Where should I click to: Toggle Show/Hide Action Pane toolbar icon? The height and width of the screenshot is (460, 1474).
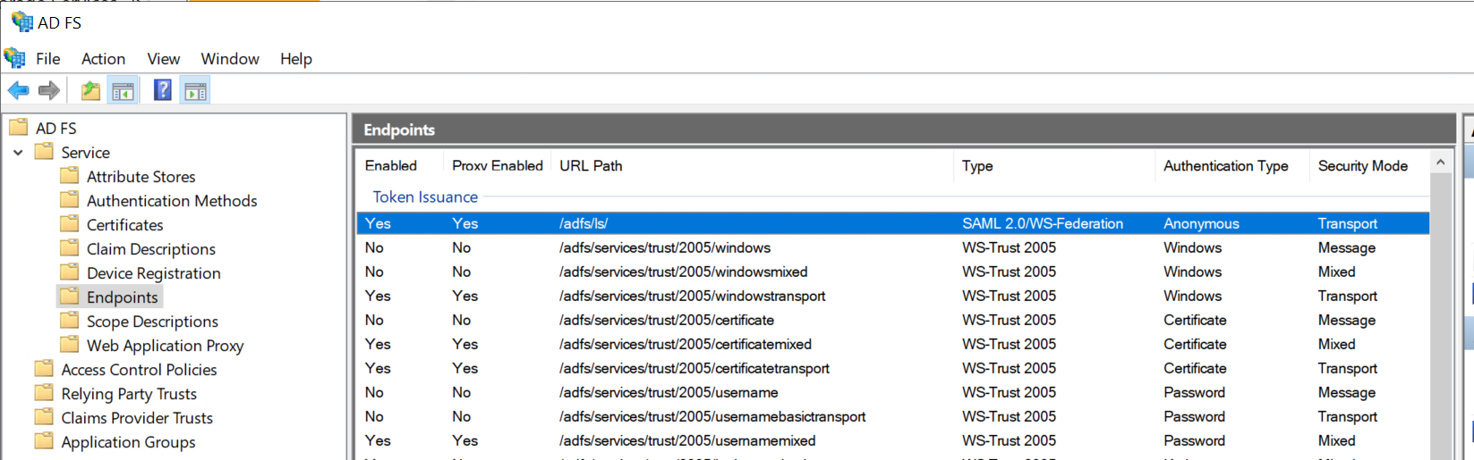195,90
